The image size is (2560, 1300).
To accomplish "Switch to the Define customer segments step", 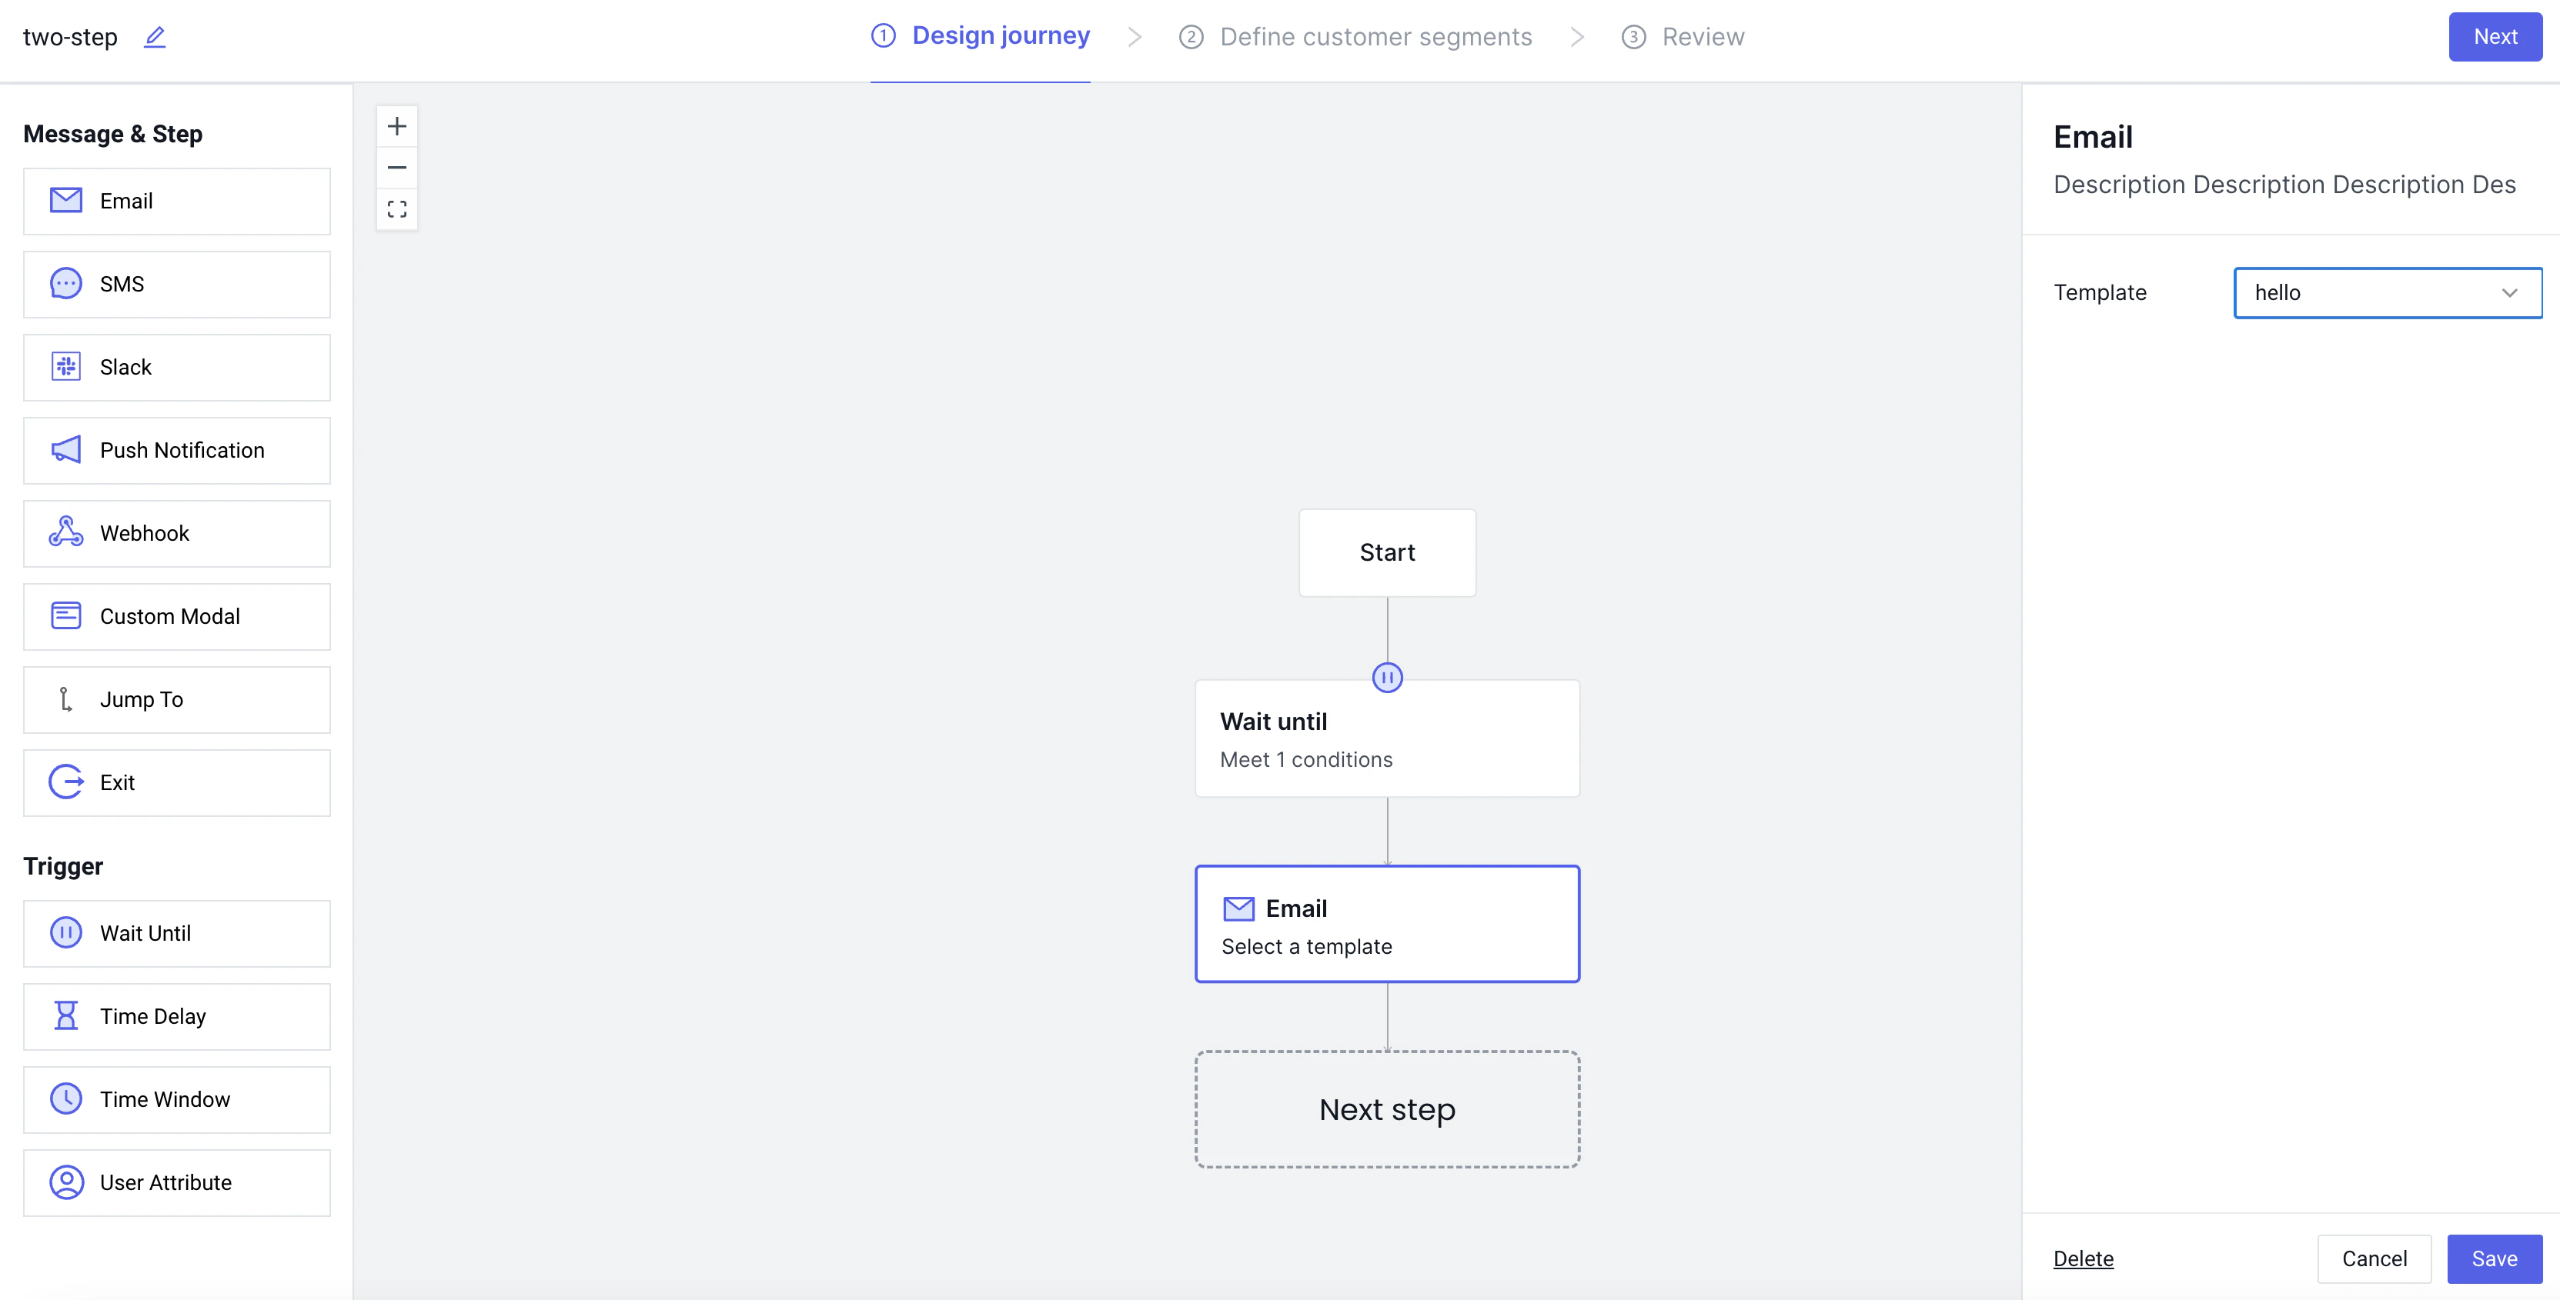I will tap(1355, 37).
